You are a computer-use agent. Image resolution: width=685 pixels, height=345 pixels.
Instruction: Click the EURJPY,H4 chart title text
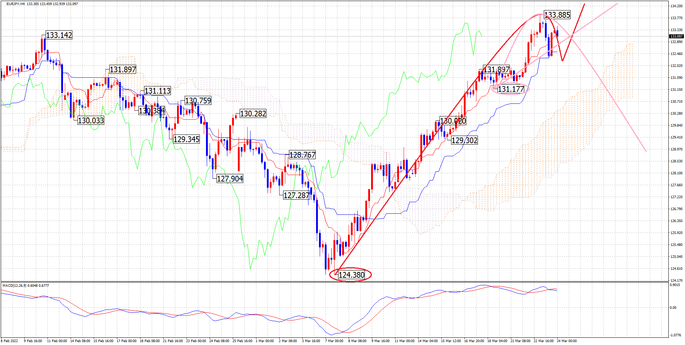(16, 4)
